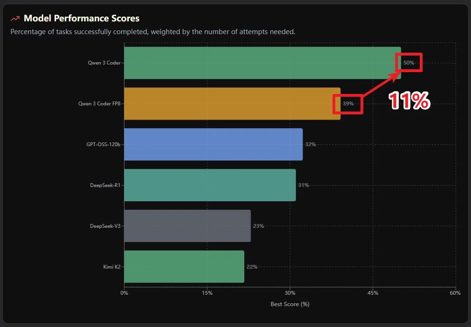Viewport: 471px width, 327px height.
Task: Click the subtitle starting with 'Percentage of tasks successfully completed'
Action: (153, 32)
